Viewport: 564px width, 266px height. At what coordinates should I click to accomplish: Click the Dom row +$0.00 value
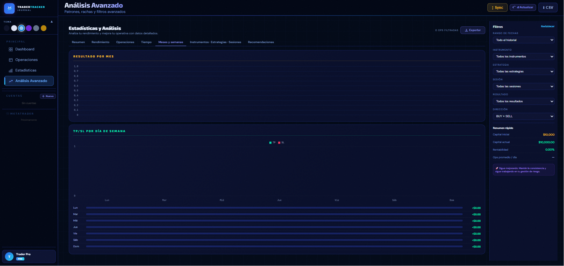(x=476, y=247)
